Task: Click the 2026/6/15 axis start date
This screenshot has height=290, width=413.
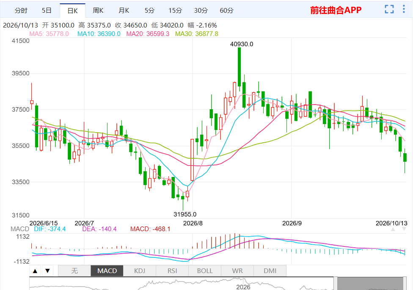Action: pos(44,223)
